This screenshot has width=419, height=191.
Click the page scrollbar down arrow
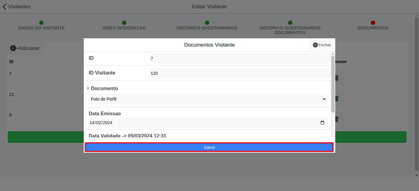coord(417,175)
